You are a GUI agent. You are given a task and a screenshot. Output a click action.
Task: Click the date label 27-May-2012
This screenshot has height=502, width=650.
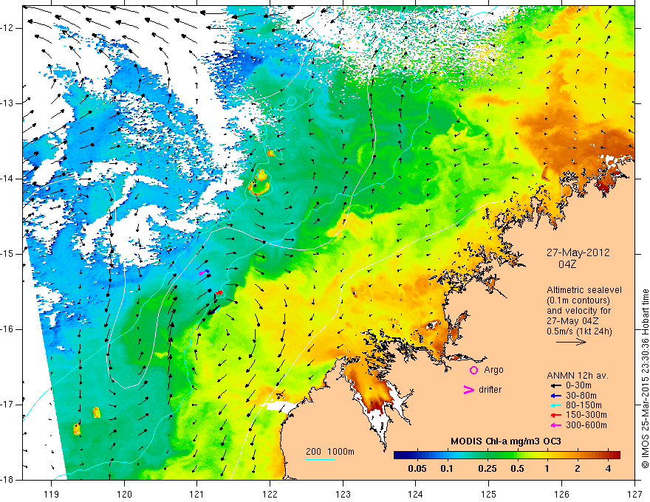[578, 252]
